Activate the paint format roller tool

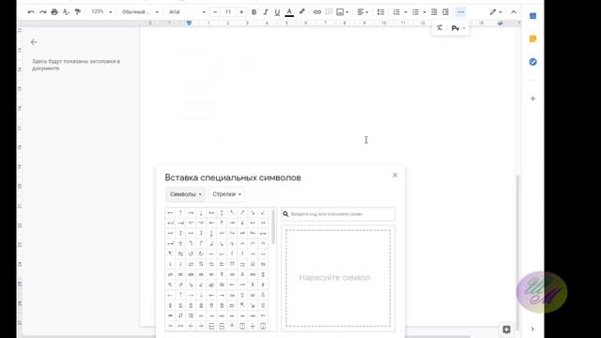(x=78, y=12)
